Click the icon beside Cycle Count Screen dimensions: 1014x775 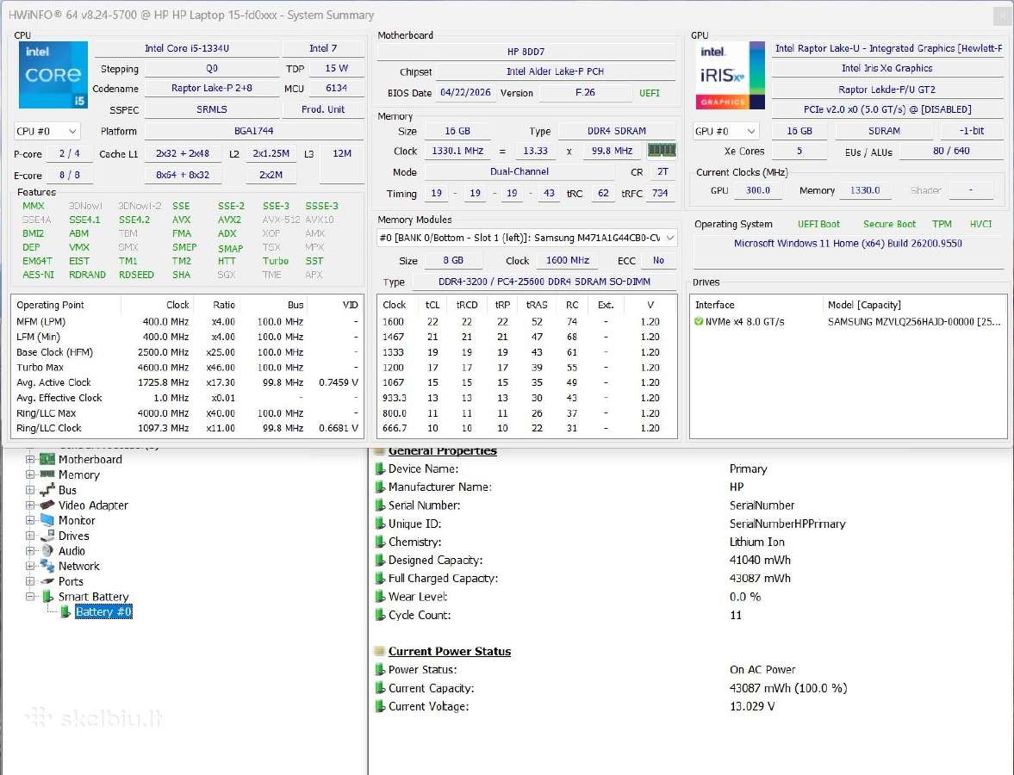380,615
